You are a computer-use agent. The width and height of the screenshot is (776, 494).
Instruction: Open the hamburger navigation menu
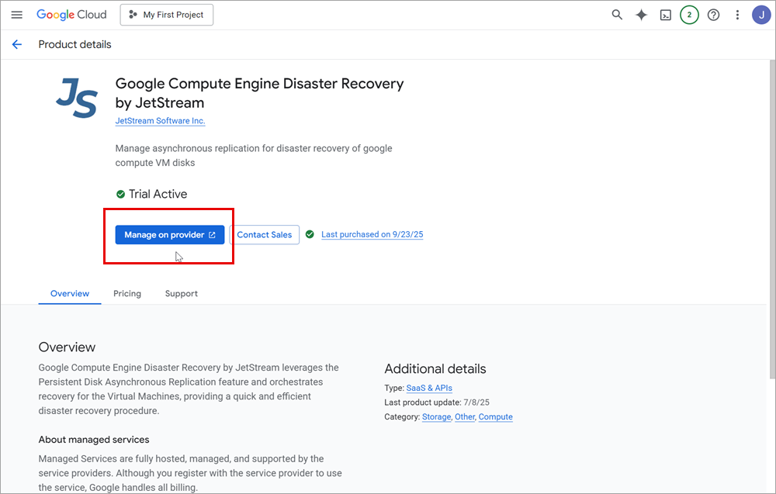pyautogui.click(x=17, y=15)
